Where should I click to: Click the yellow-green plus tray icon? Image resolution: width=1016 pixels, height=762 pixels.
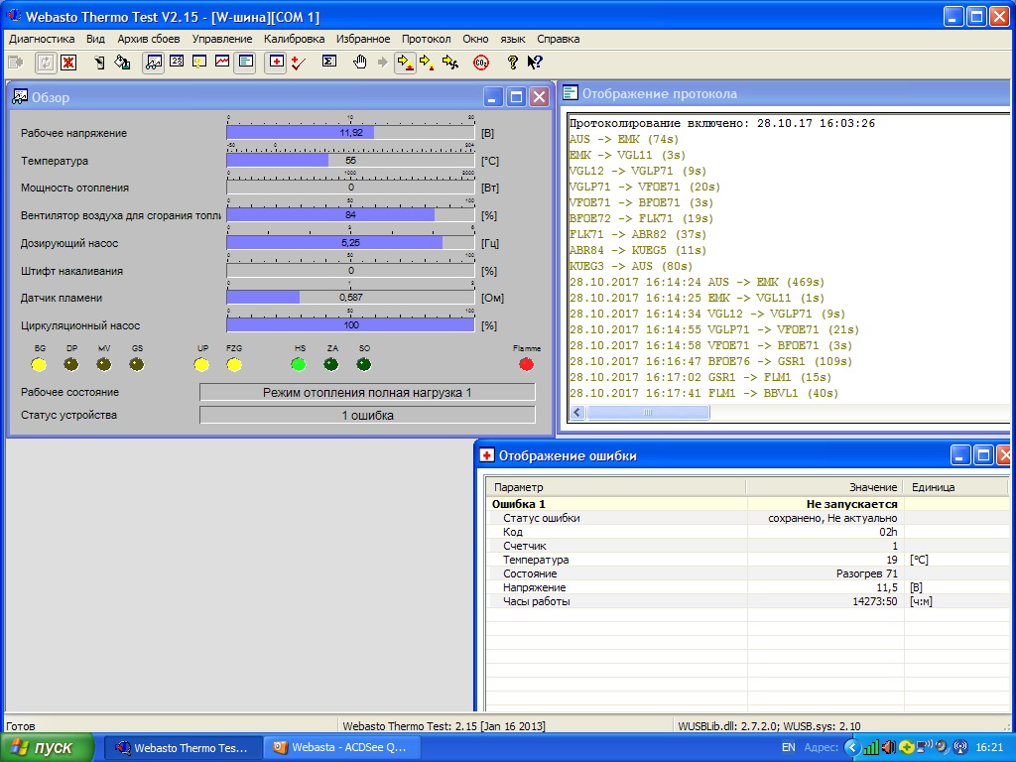coord(906,748)
